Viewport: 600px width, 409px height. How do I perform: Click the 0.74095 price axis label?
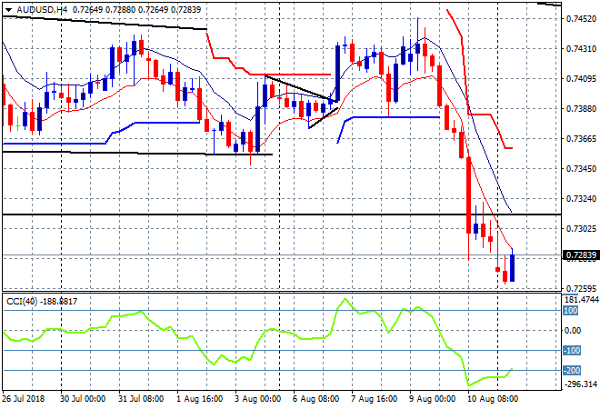click(581, 78)
